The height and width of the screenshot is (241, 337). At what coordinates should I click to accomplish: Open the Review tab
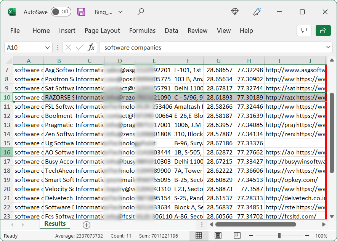(197, 31)
